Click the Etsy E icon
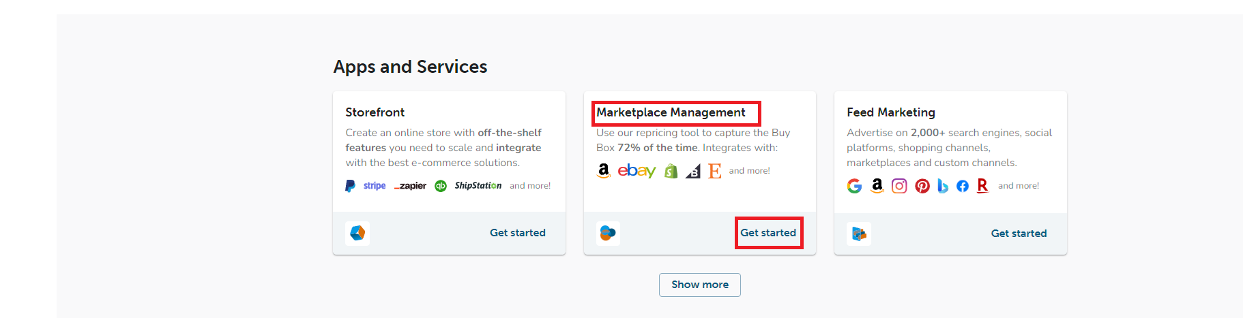Image resolution: width=1243 pixels, height=318 pixels. 714,171
